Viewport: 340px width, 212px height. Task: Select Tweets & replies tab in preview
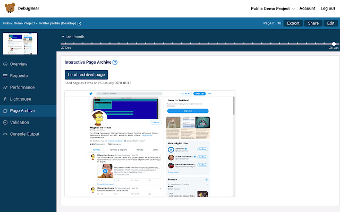[x=118, y=149]
